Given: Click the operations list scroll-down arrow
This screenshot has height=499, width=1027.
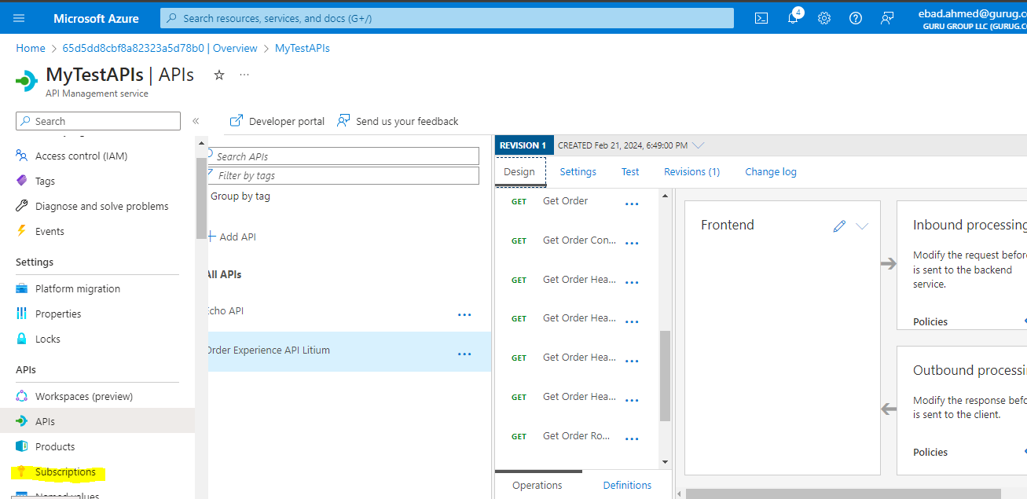Looking at the screenshot, I should (x=666, y=462).
